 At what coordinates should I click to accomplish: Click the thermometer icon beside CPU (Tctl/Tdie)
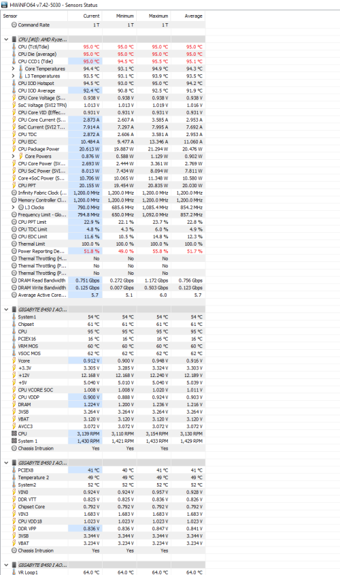click(x=14, y=46)
